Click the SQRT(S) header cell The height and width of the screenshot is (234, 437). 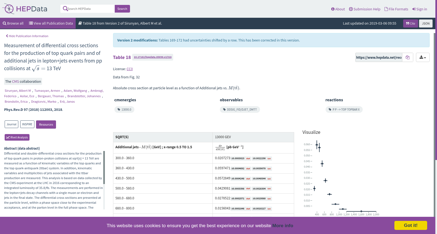click(163, 137)
